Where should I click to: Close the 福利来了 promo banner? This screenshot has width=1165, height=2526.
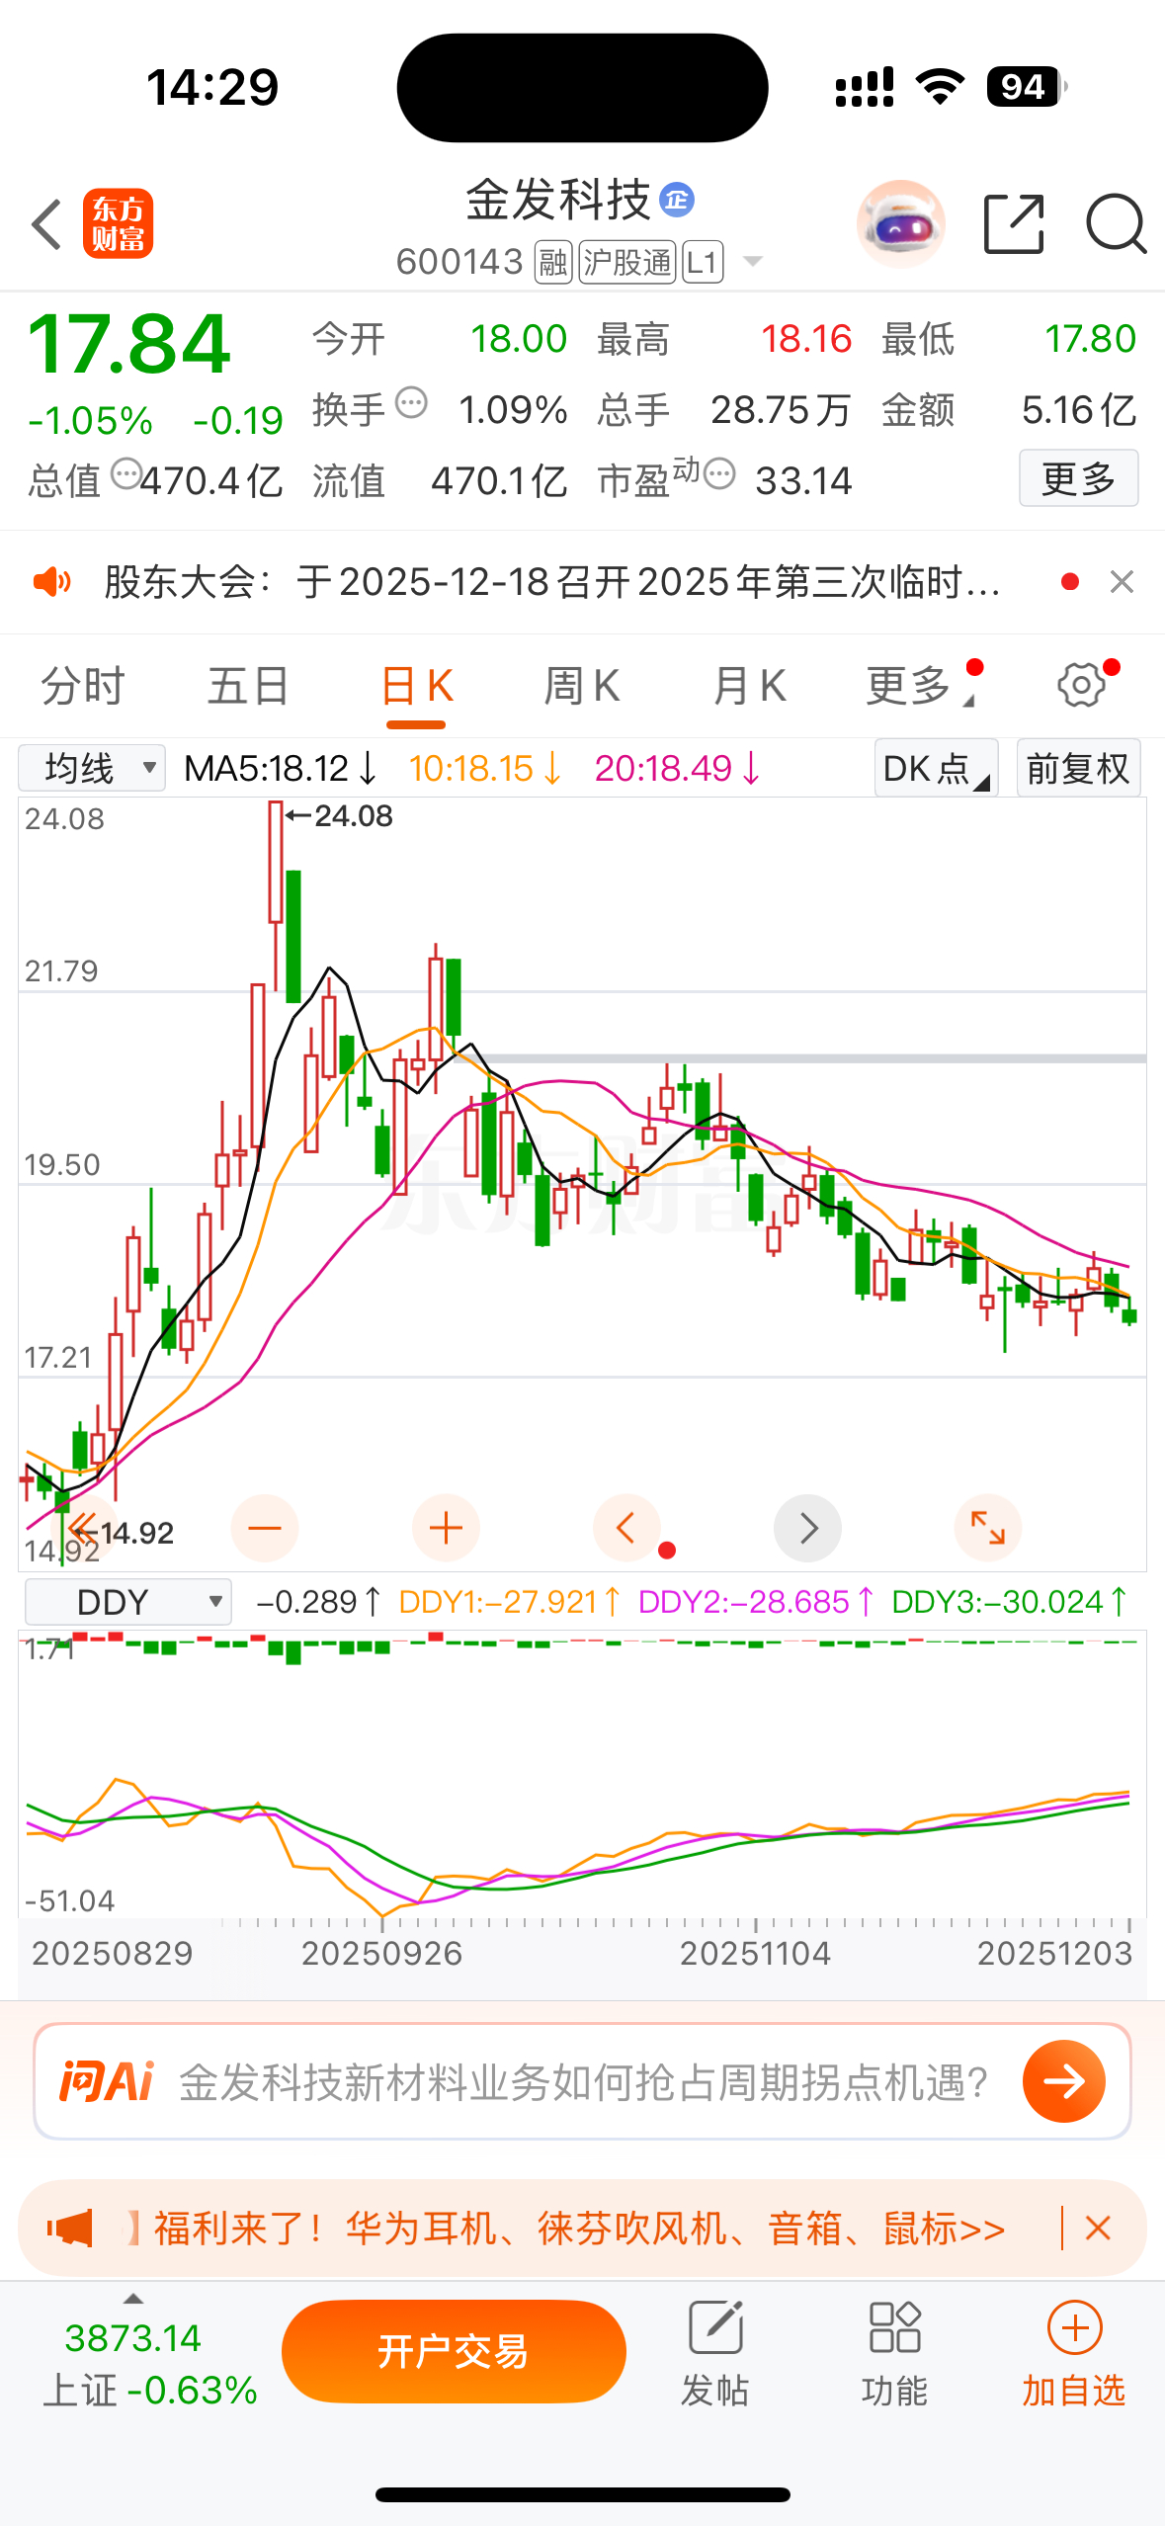point(1098,2229)
